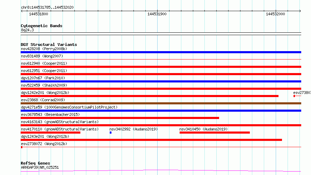The width and height of the screenshot is (311, 175).
Task: Click the short red bar for nsv4170110
Action: (x=51, y=133)
